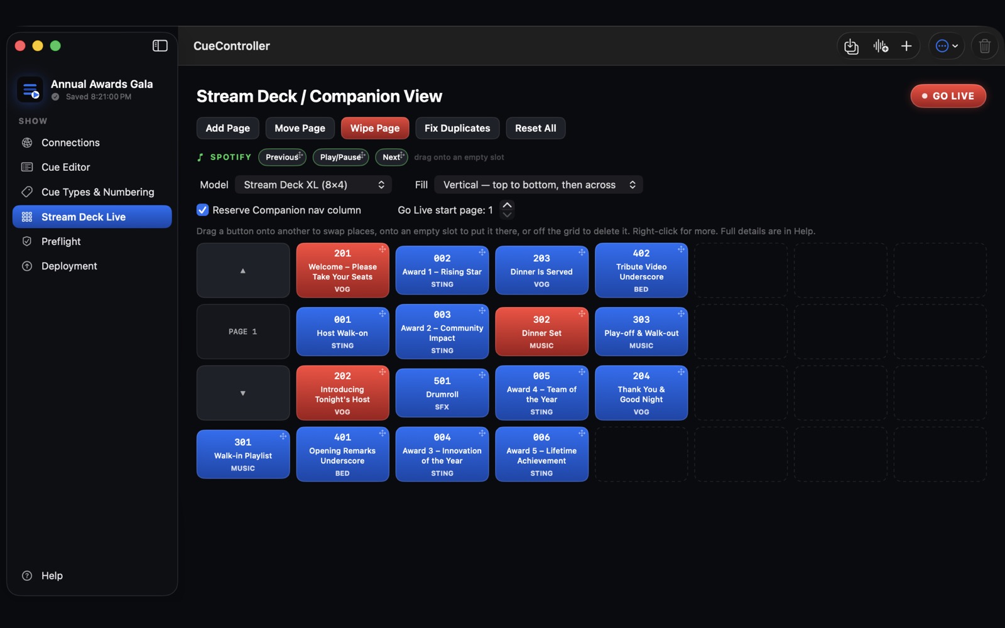Open Preflight in sidebar
This screenshot has width=1005, height=628.
(x=92, y=241)
